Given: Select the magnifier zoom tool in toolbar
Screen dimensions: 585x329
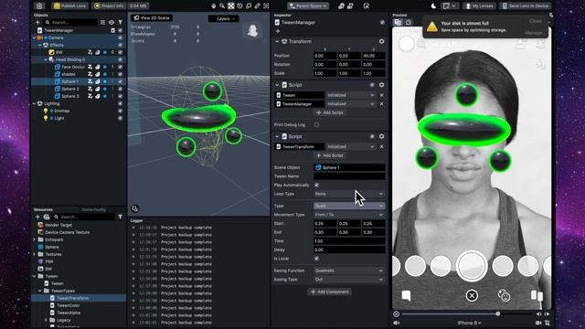Looking at the screenshot, I should (222, 5).
